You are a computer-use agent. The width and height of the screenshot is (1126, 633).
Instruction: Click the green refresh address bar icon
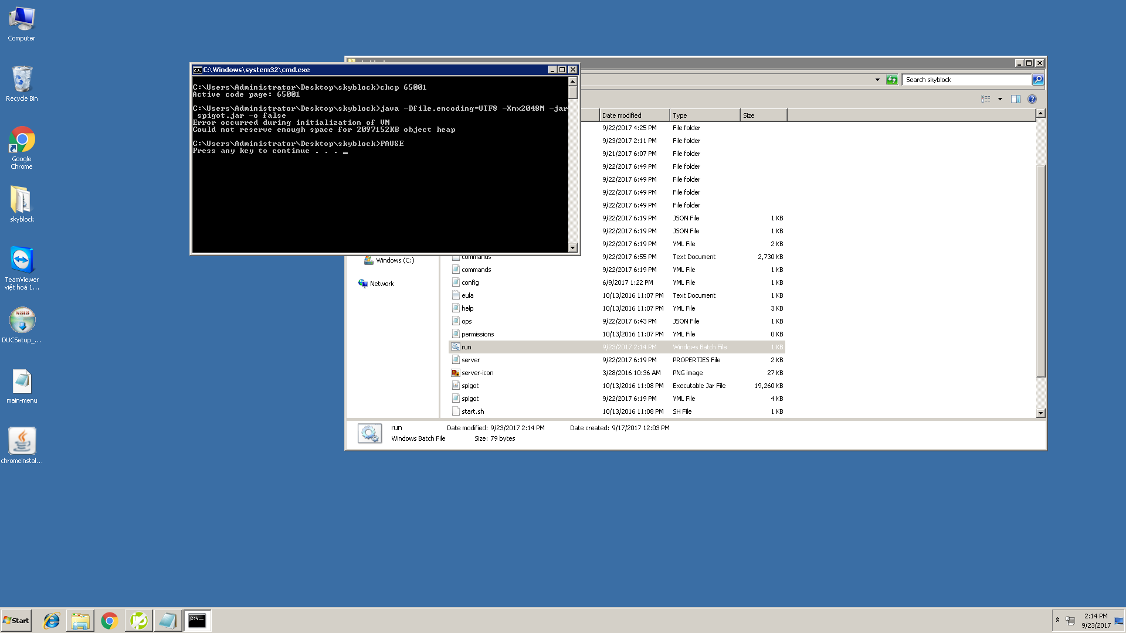(892, 80)
